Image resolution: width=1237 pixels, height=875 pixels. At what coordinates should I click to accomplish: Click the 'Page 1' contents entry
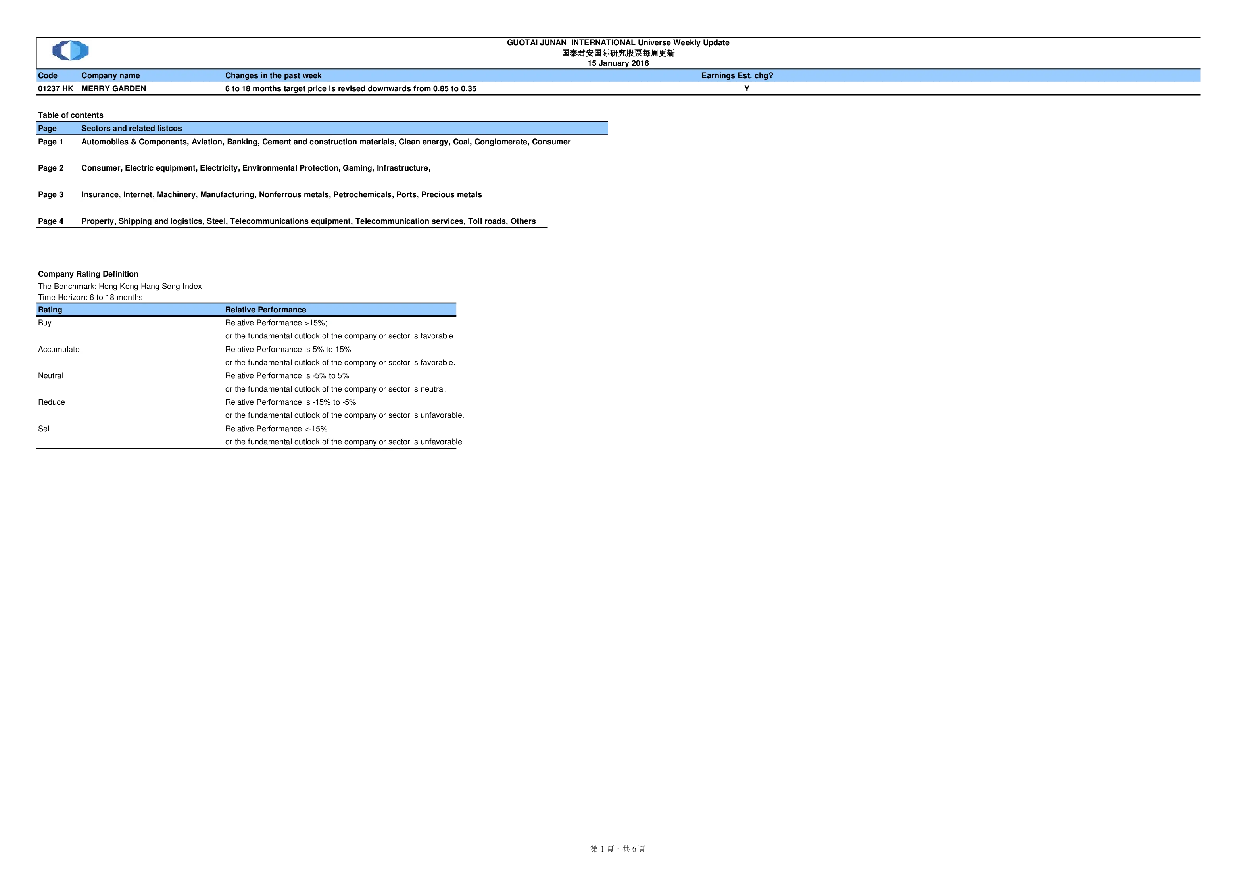click(x=51, y=142)
